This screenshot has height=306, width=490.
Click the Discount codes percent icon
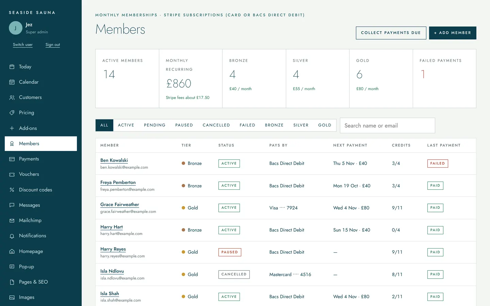click(12, 190)
